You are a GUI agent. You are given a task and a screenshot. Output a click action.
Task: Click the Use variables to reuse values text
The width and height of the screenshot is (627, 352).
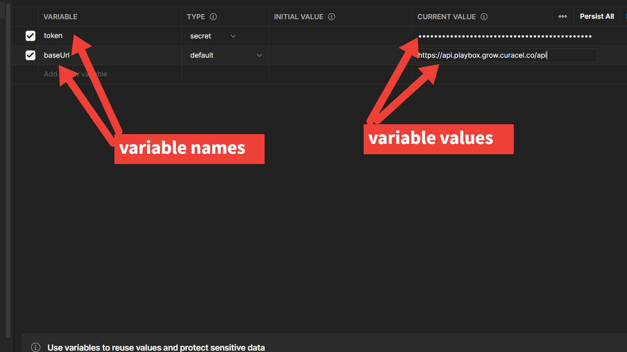click(x=156, y=348)
